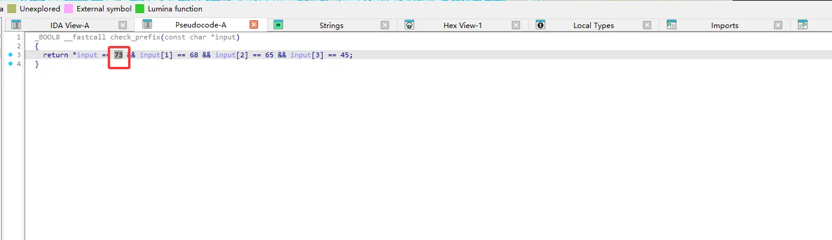Click the IDA View-A tab icon

click(x=16, y=25)
